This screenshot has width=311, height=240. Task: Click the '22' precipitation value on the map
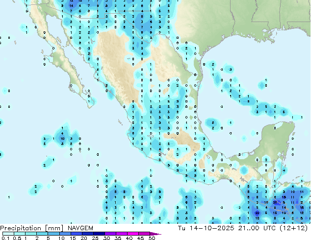(257, 213)
